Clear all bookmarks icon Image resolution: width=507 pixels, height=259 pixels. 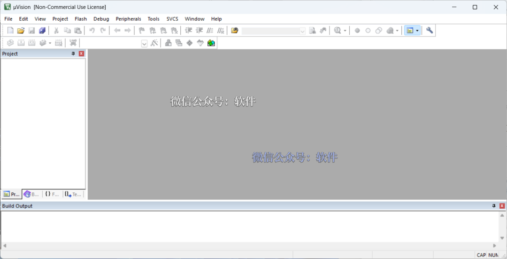174,31
